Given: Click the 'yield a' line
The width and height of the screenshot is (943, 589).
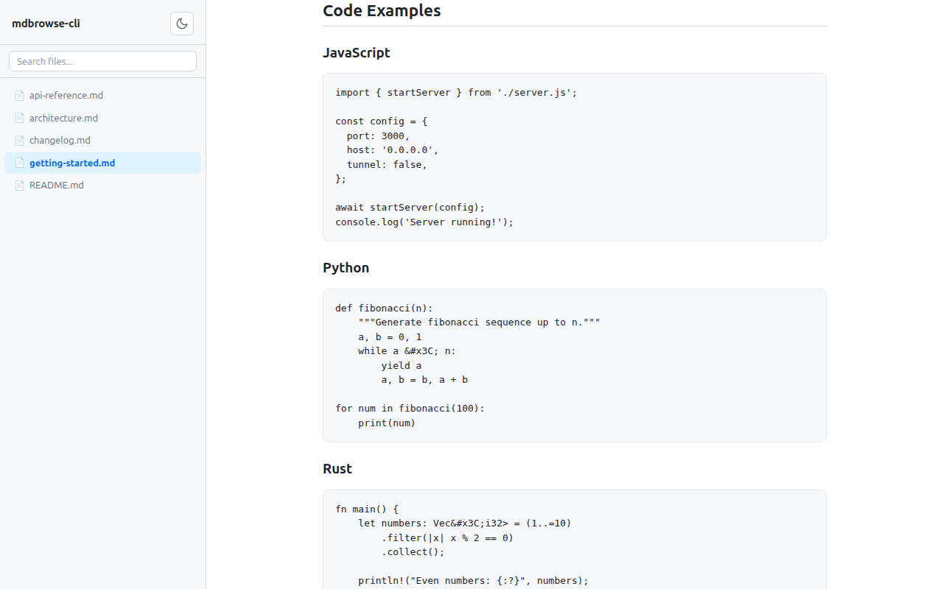Looking at the screenshot, I should click(402, 366).
